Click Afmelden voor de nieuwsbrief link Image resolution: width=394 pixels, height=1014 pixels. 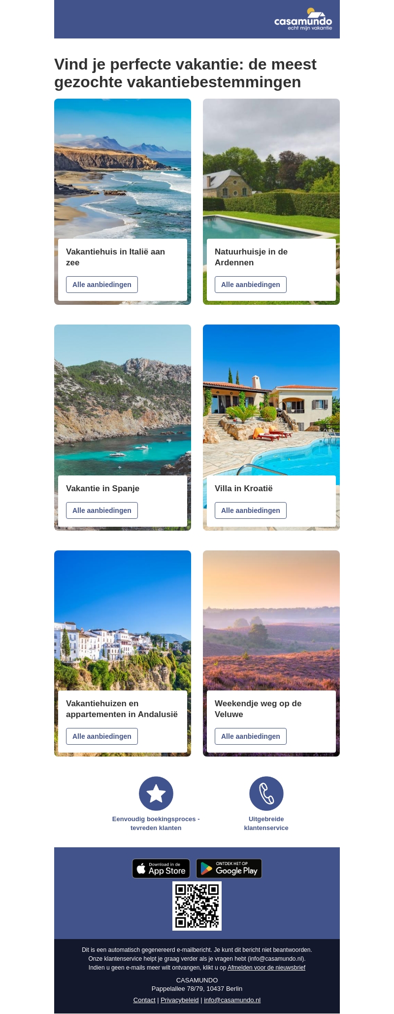(x=266, y=968)
